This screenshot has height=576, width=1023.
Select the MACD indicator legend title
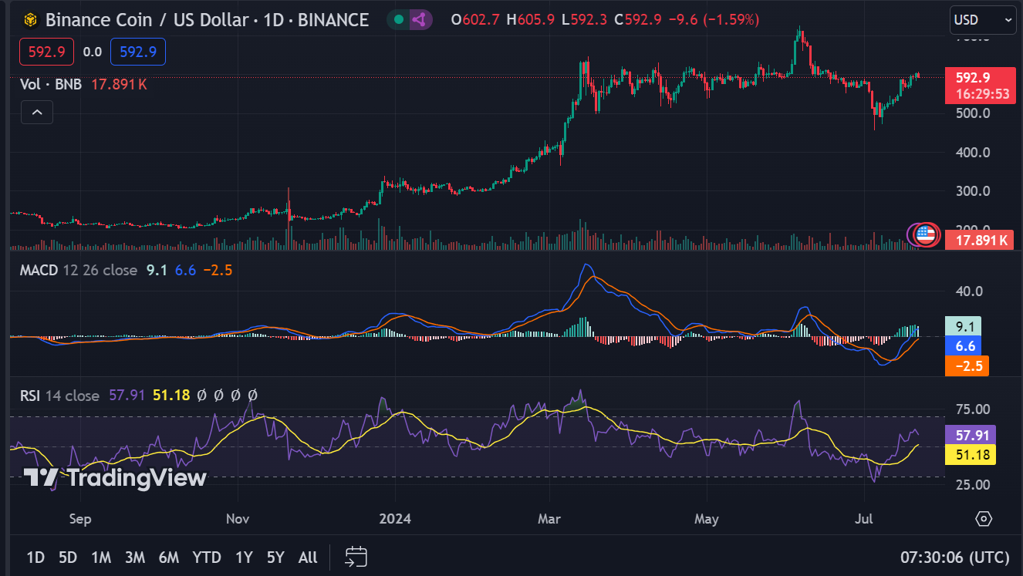pos(39,271)
